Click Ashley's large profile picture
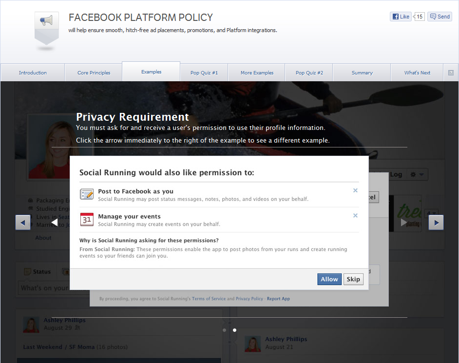Screen dimensions: 459x363 (49, 146)
